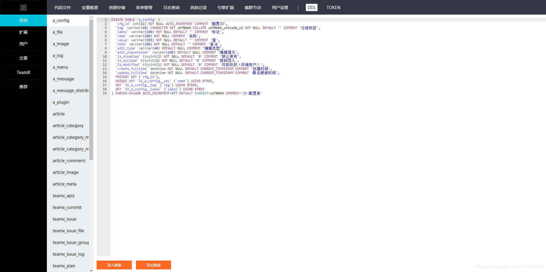Screen dimensions: 546x272
Task: Switch to the TOKEN tab
Action: click(x=333, y=8)
